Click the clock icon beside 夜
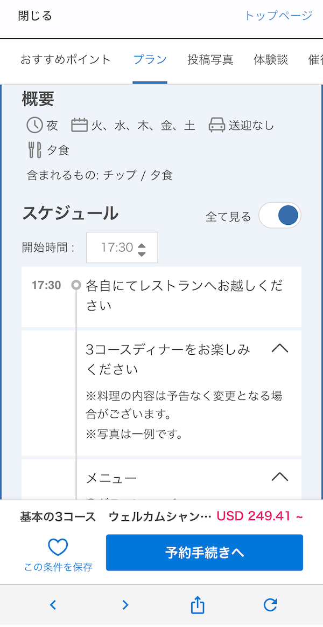323x627 pixels. tap(35, 125)
